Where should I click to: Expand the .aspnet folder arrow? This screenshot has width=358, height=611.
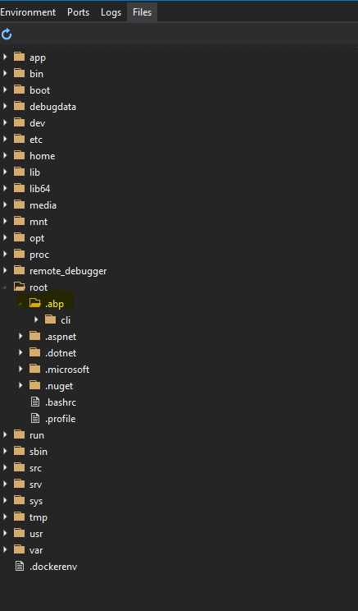click(x=20, y=336)
